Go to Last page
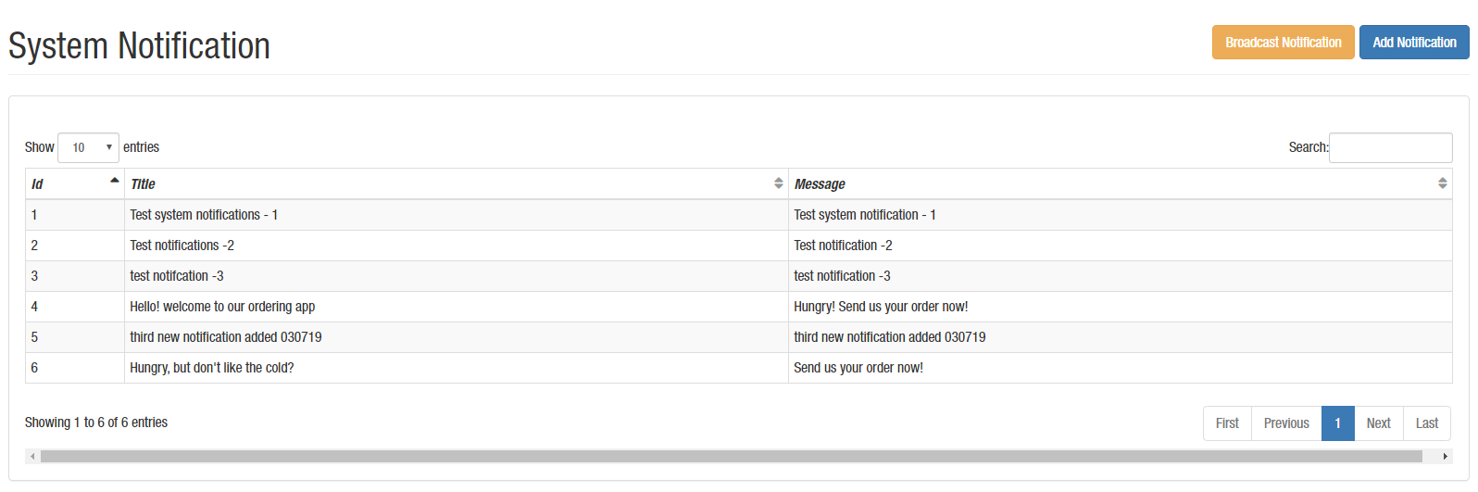 pos(1426,423)
